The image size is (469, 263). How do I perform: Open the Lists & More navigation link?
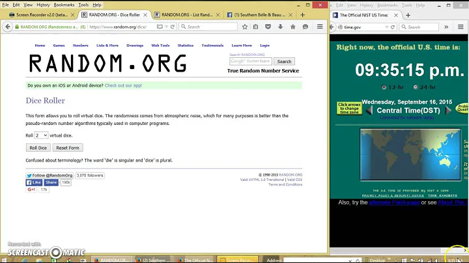107,46
